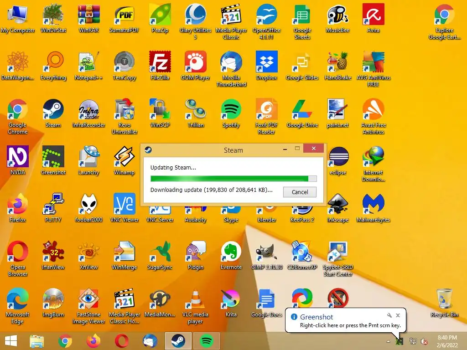Open the network tray icon

(x=413, y=341)
